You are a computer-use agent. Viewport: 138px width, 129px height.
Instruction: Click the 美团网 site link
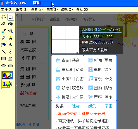(x=28, y=69)
